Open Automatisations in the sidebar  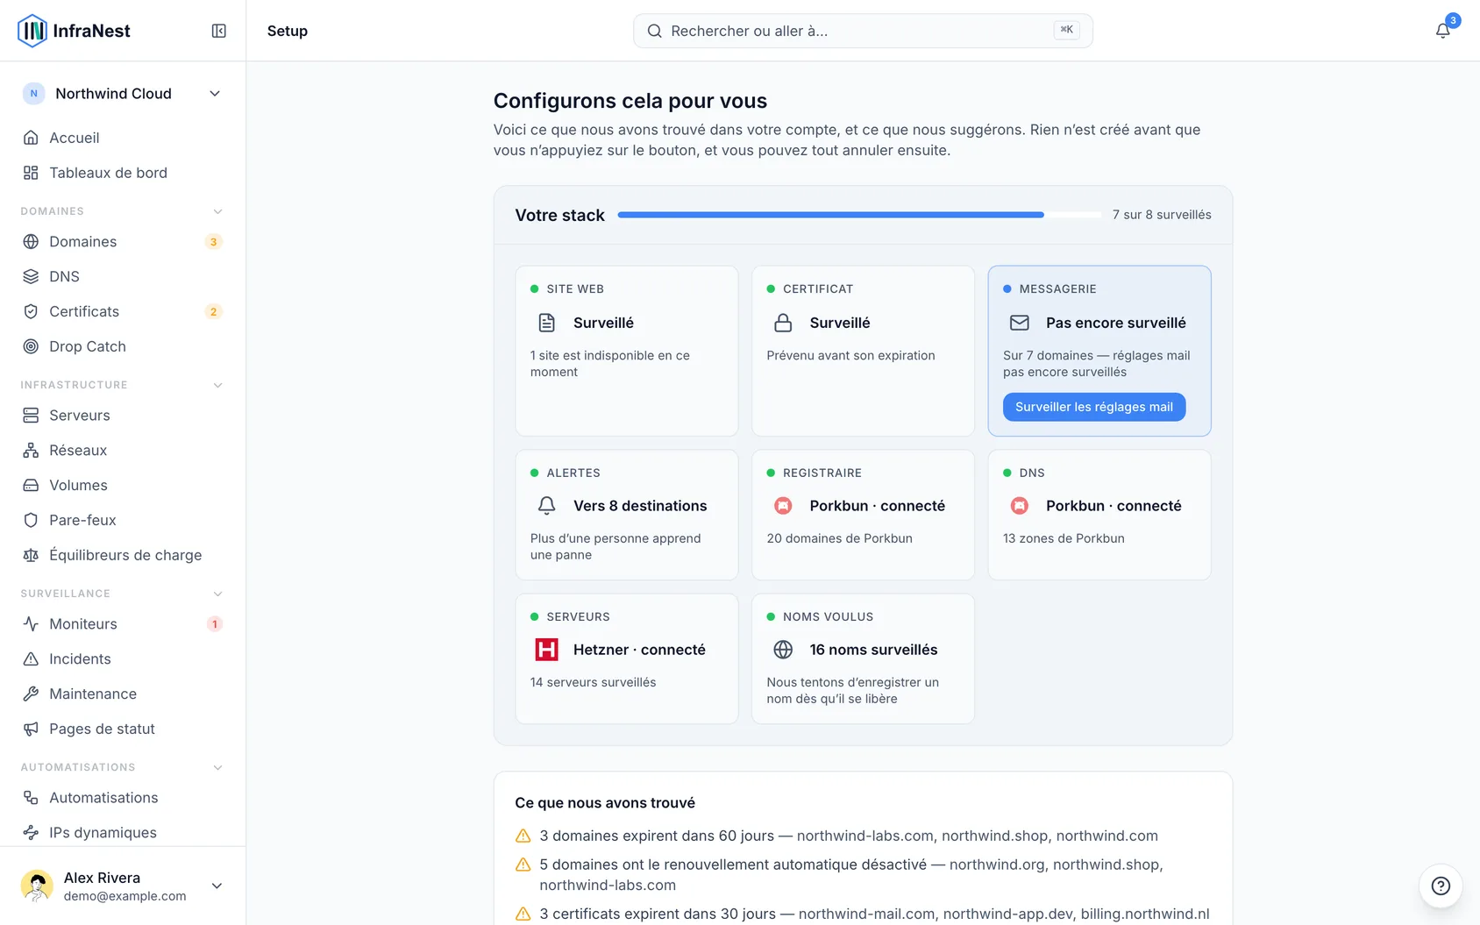click(x=123, y=797)
